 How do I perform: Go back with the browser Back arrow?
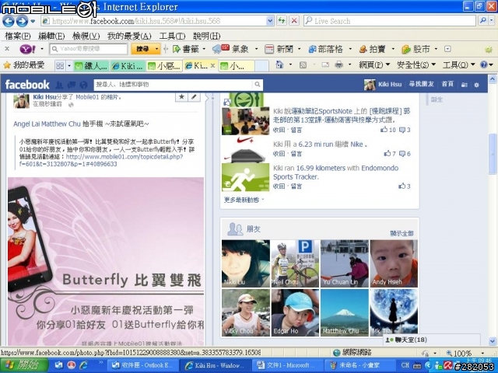click(x=9, y=21)
